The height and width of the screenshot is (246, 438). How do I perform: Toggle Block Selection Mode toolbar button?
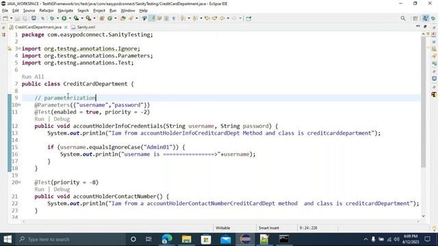[x=166, y=18]
